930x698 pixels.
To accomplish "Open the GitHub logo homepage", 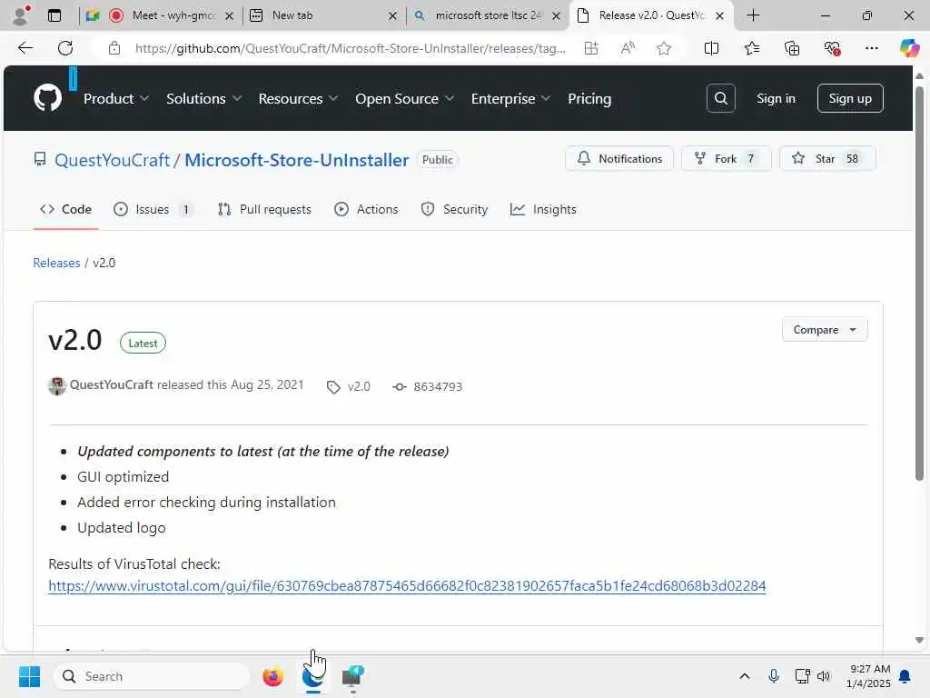I will point(47,98).
